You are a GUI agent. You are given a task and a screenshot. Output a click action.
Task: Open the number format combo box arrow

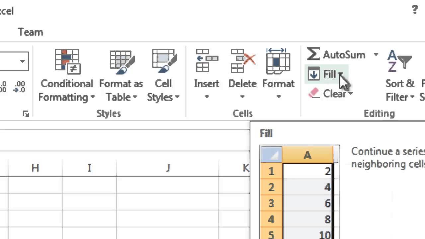click(22, 61)
